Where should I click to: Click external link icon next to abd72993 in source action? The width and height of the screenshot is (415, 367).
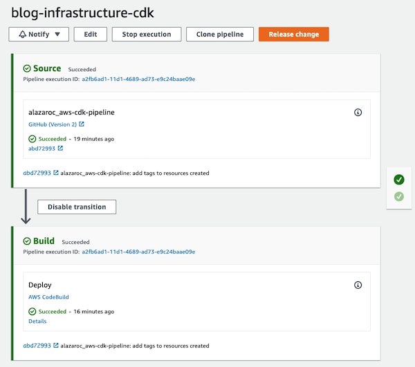pos(60,148)
